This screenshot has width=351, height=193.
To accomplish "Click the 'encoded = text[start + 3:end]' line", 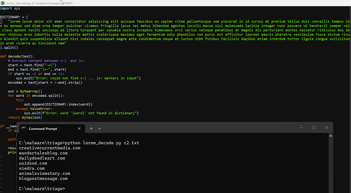I will click(x=45, y=83).
